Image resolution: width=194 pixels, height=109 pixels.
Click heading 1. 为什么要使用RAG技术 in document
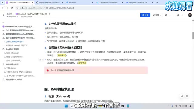[60, 24]
